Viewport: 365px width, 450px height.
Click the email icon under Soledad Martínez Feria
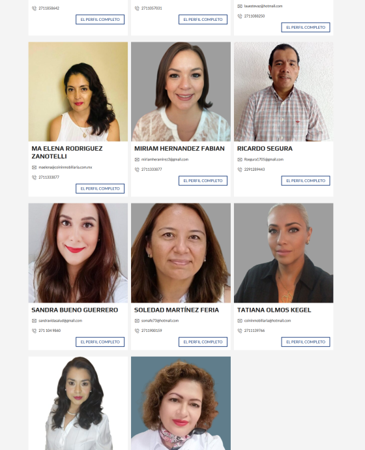coord(137,321)
